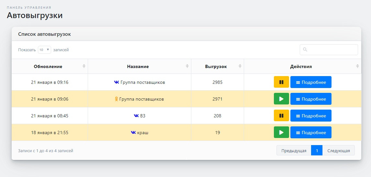Select page 1 in pagination
The height and width of the screenshot is (177, 371).
click(x=317, y=151)
